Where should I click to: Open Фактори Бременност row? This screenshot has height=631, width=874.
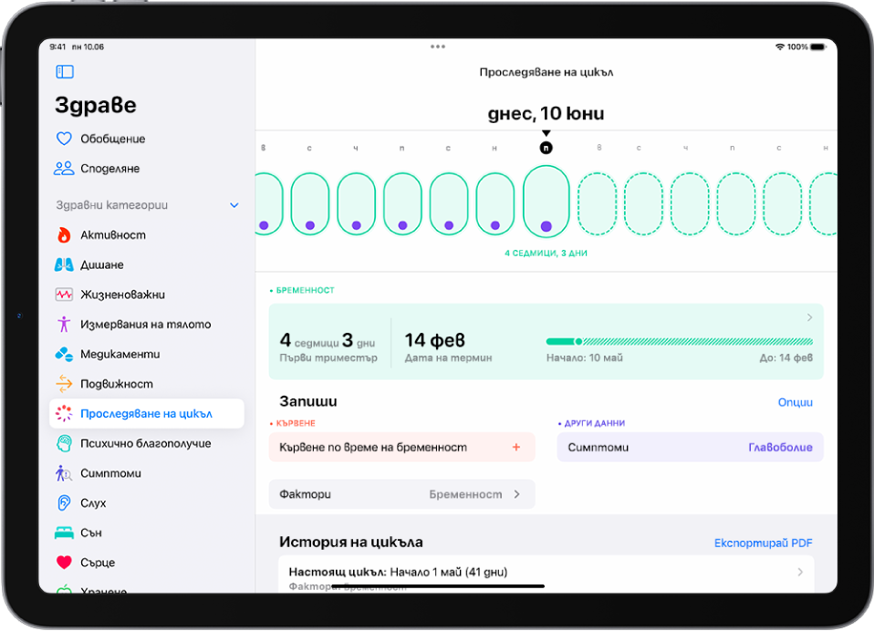point(402,494)
